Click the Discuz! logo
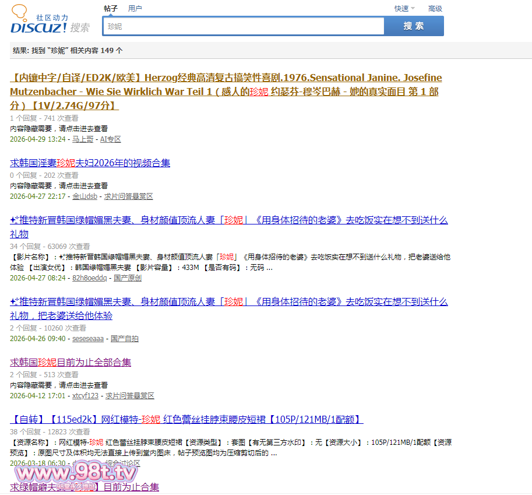Screen dimensions: 532x495 [50, 19]
